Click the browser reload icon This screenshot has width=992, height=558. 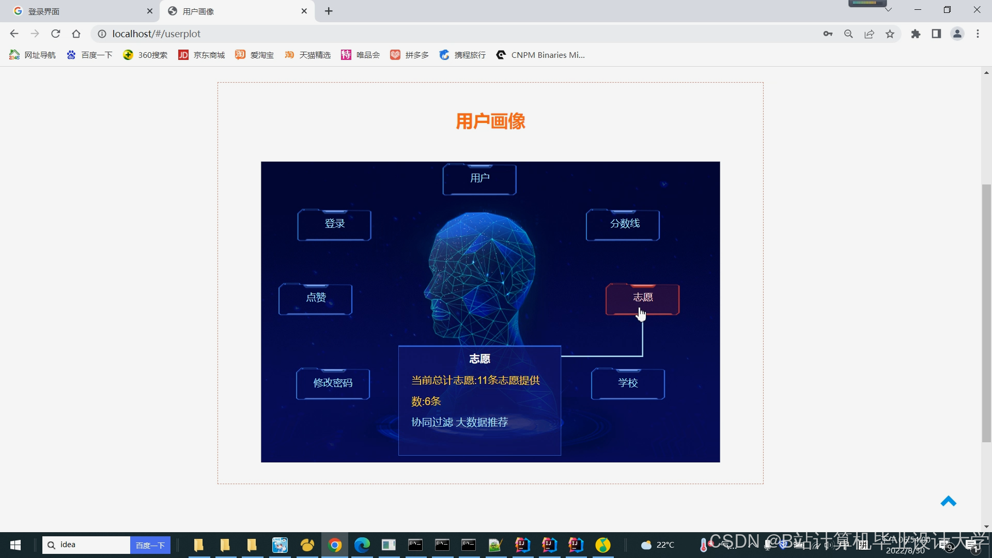point(56,34)
